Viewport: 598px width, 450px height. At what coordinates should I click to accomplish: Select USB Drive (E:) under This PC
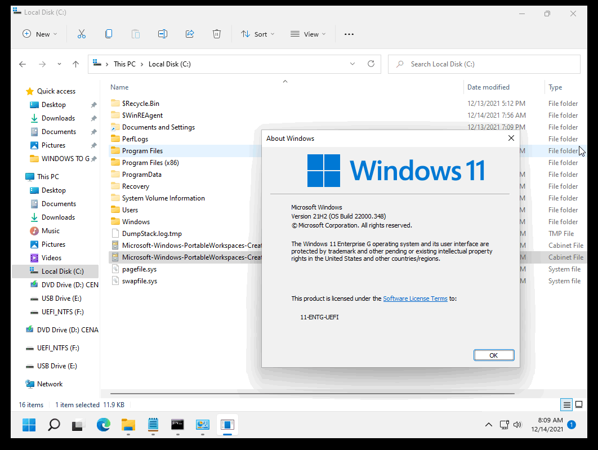click(x=61, y=298)
